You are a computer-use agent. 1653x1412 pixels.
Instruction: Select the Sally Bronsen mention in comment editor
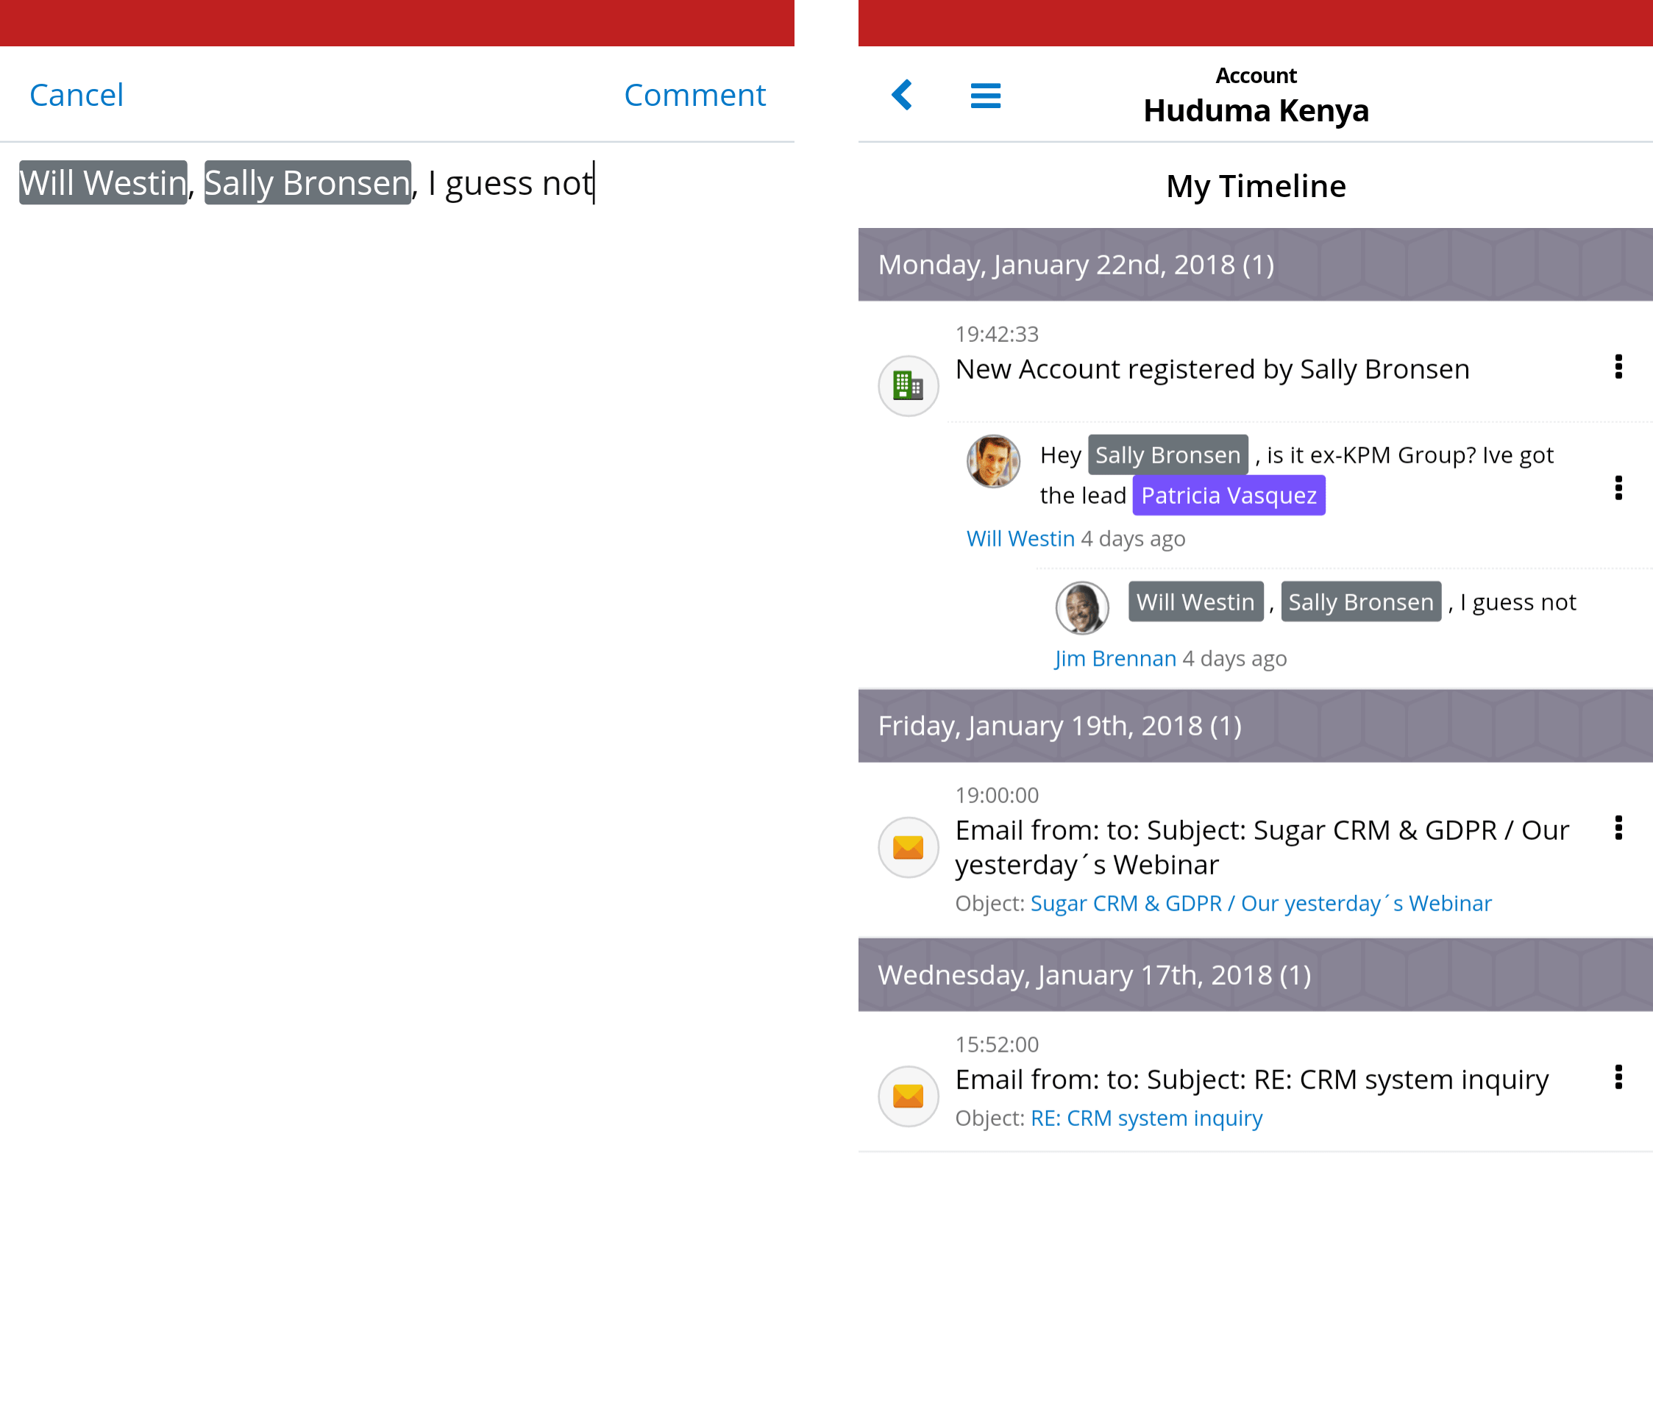click(x=308, y=182)
